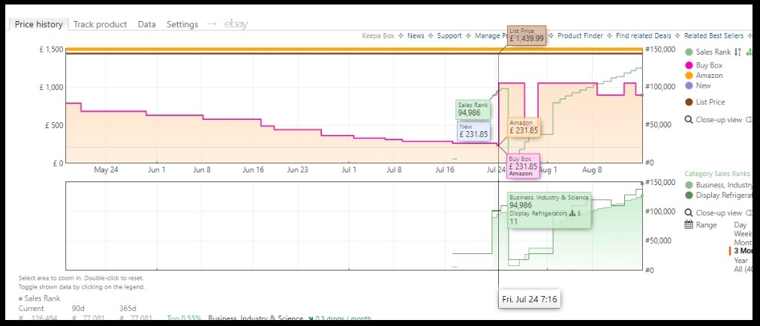
Task: Click the 'Fri, Jul 24 7:16' date marker
Action: [529, 300]
